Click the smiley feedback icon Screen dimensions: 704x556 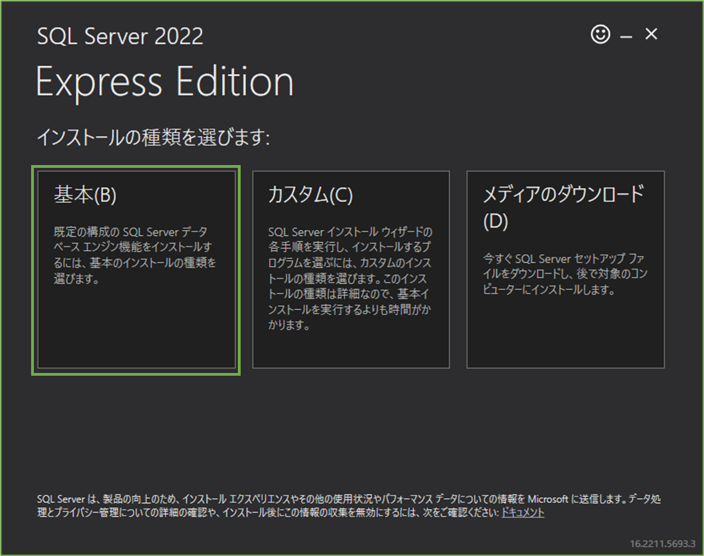point(600,34)
